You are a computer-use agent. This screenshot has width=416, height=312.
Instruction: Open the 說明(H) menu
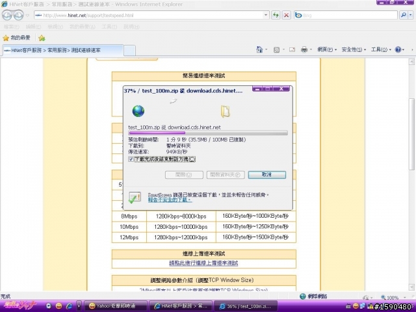131,27
